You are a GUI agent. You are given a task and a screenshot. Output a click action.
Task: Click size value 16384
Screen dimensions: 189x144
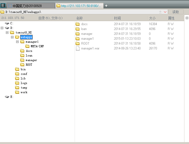153,24
